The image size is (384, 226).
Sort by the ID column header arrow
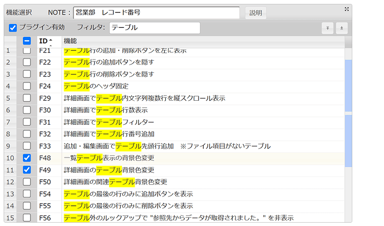tap(51, 41)
